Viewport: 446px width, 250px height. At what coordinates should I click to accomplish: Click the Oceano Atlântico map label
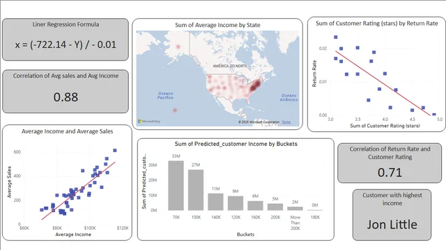(289, 98)
